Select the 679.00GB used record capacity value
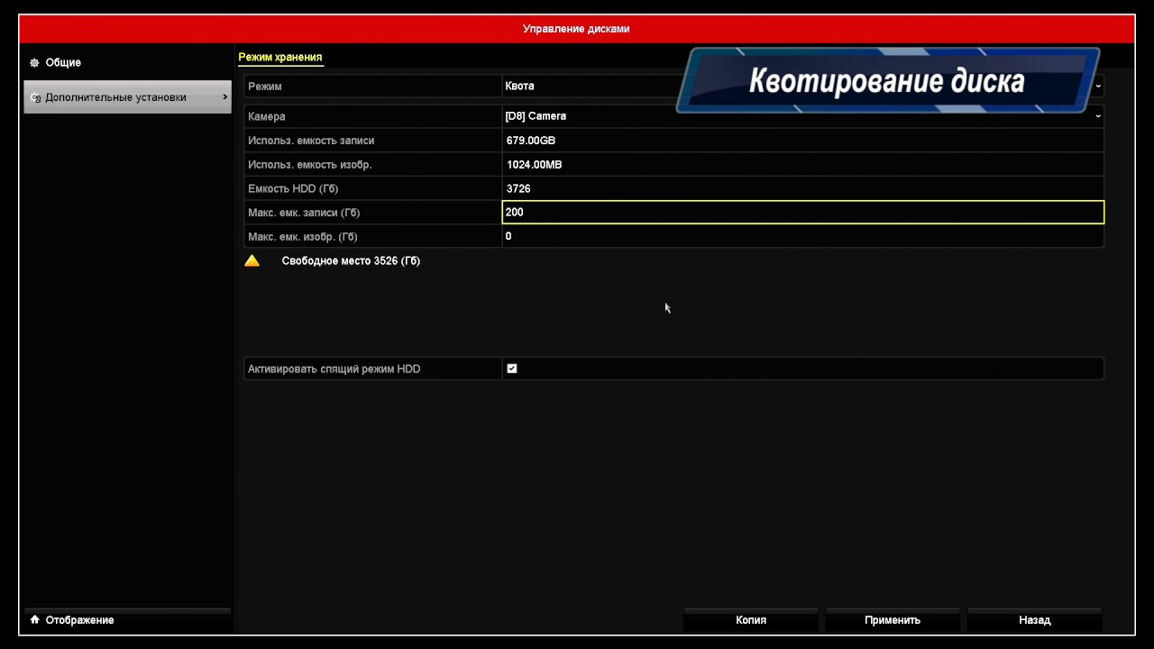1154x649 pixels. coord(531,141)
